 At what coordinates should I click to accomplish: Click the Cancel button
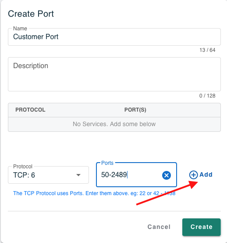tap(159, 227)
